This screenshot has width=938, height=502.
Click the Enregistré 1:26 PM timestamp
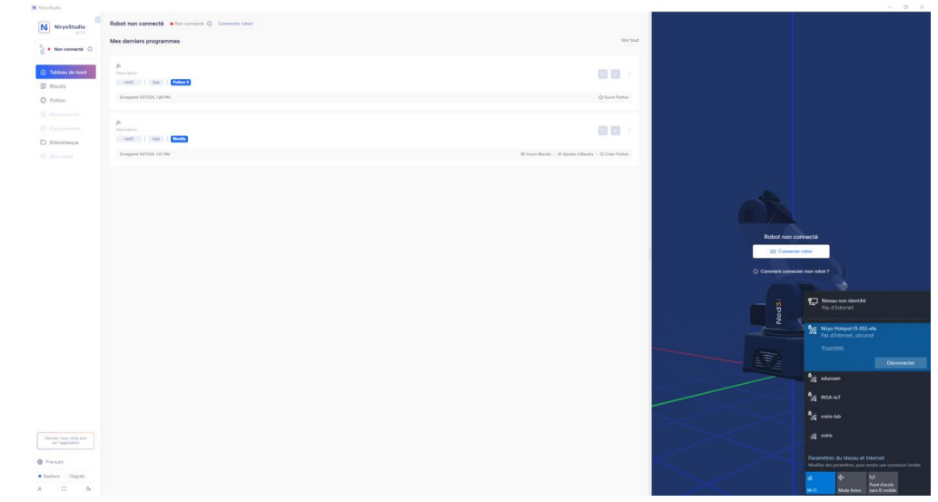point(144,97)
